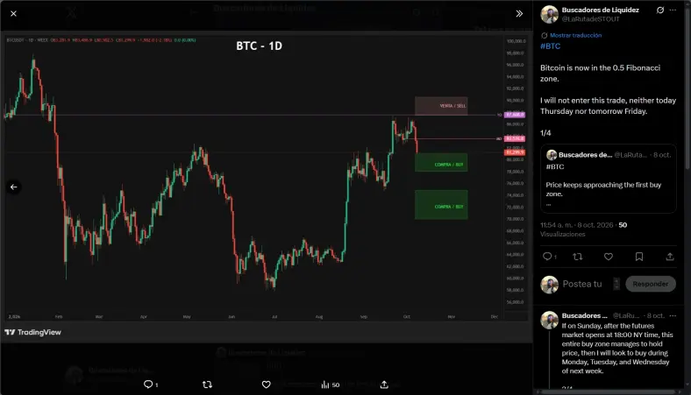The image size is (691, 395).
Task: Like the post with the side panel heart
Action: (609, 257)
